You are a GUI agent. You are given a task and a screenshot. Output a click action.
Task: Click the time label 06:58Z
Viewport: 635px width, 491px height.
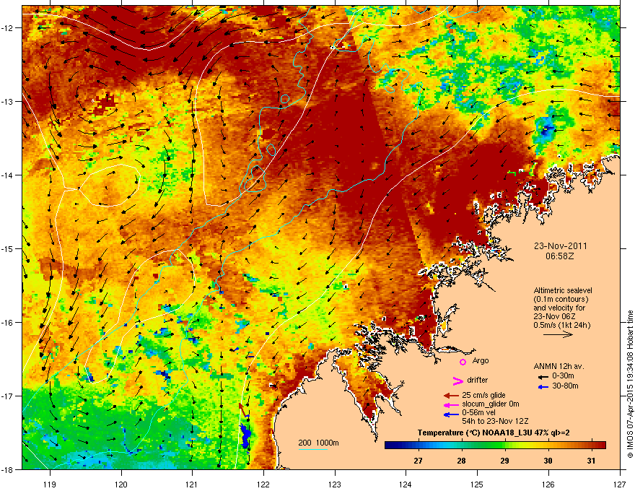[560, 256]
